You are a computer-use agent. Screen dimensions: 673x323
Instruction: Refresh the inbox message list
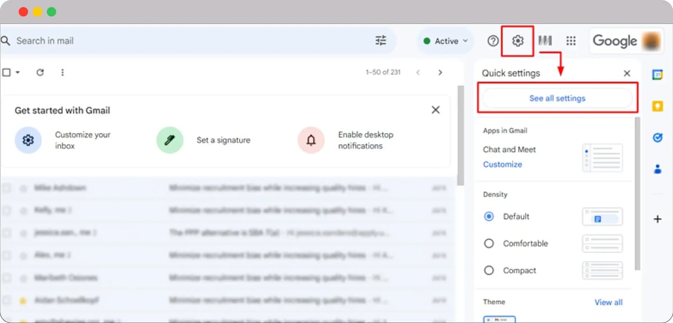click(40, 72)
